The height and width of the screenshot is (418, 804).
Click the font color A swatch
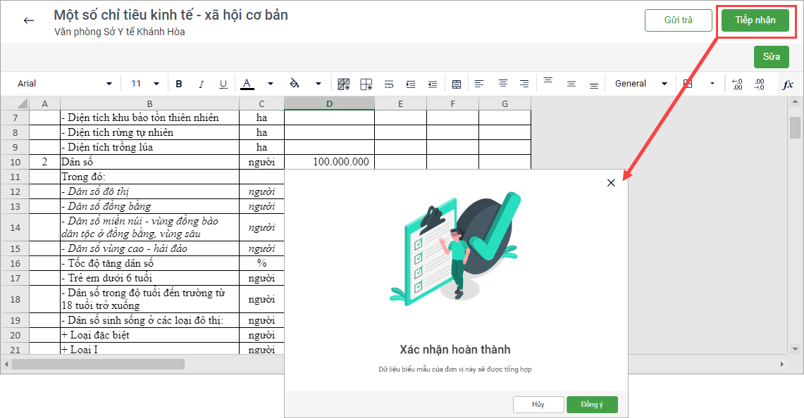pyautogui.click(x=247, y=84)
